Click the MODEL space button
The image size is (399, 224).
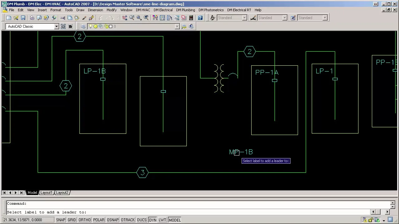pos(175,220)
